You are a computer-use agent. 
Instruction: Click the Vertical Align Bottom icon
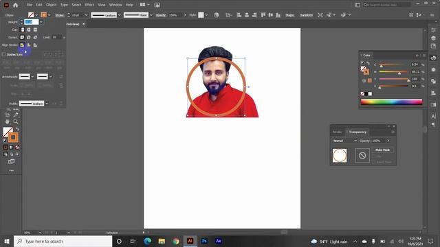[x=278, y=15]
